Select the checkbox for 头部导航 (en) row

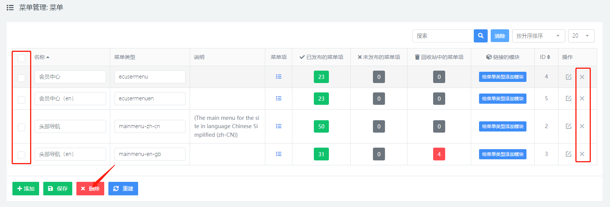click(x=21, y=155)
